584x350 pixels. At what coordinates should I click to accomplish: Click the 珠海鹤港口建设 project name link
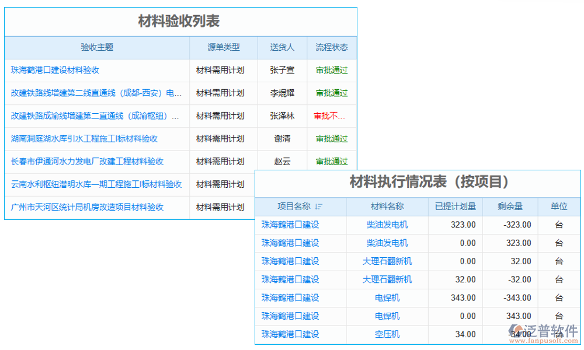click(289, 225)
